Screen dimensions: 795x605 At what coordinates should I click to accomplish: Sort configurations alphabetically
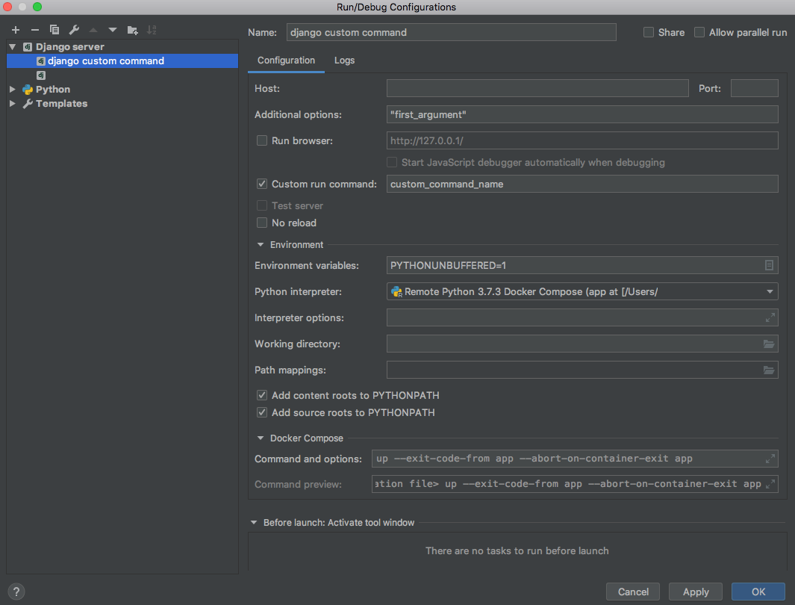tap(152, 30)
